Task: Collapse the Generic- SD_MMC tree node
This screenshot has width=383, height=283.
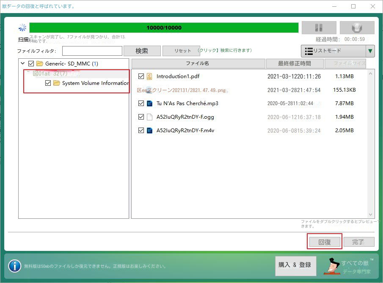Action: coord(23,63)
